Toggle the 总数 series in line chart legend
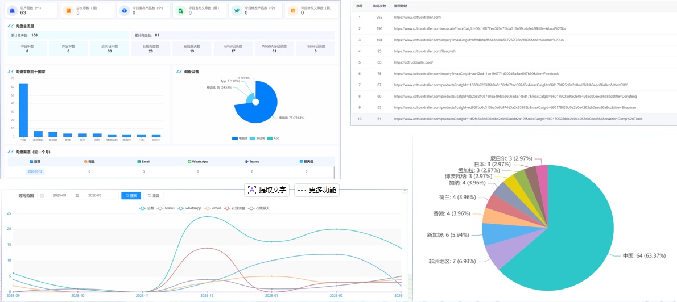 pos(146,208)
